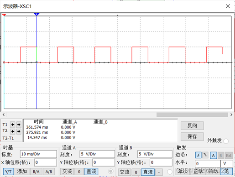Click the horizontal waveform scrollbar thumb
This screenshot has width=235, height=177.
pyautogui.click(x=192, y=115)
